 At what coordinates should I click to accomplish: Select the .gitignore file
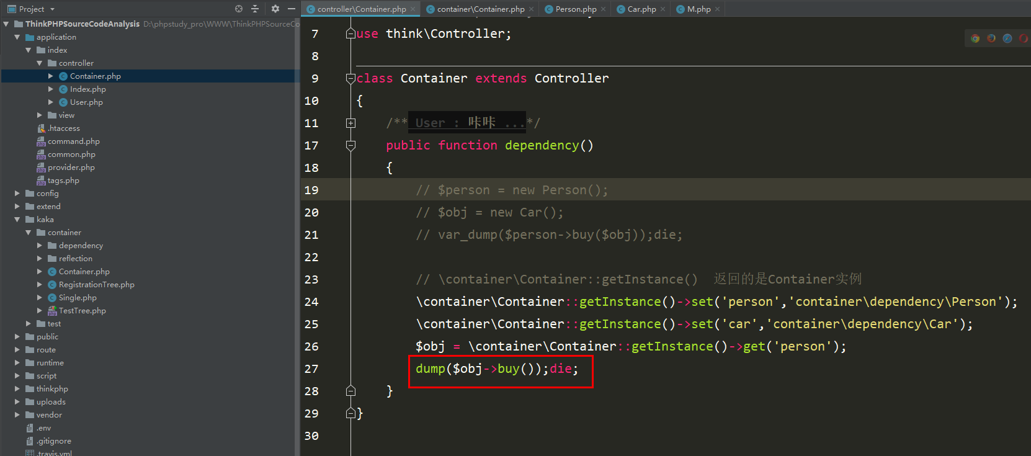[x=53, y=441]
